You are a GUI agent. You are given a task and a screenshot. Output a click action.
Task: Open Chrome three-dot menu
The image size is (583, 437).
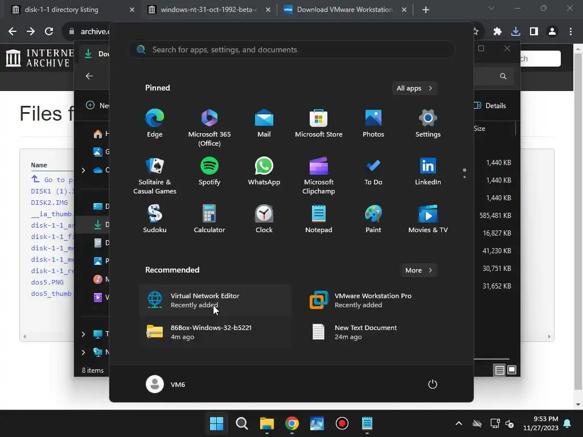[570, 32]
